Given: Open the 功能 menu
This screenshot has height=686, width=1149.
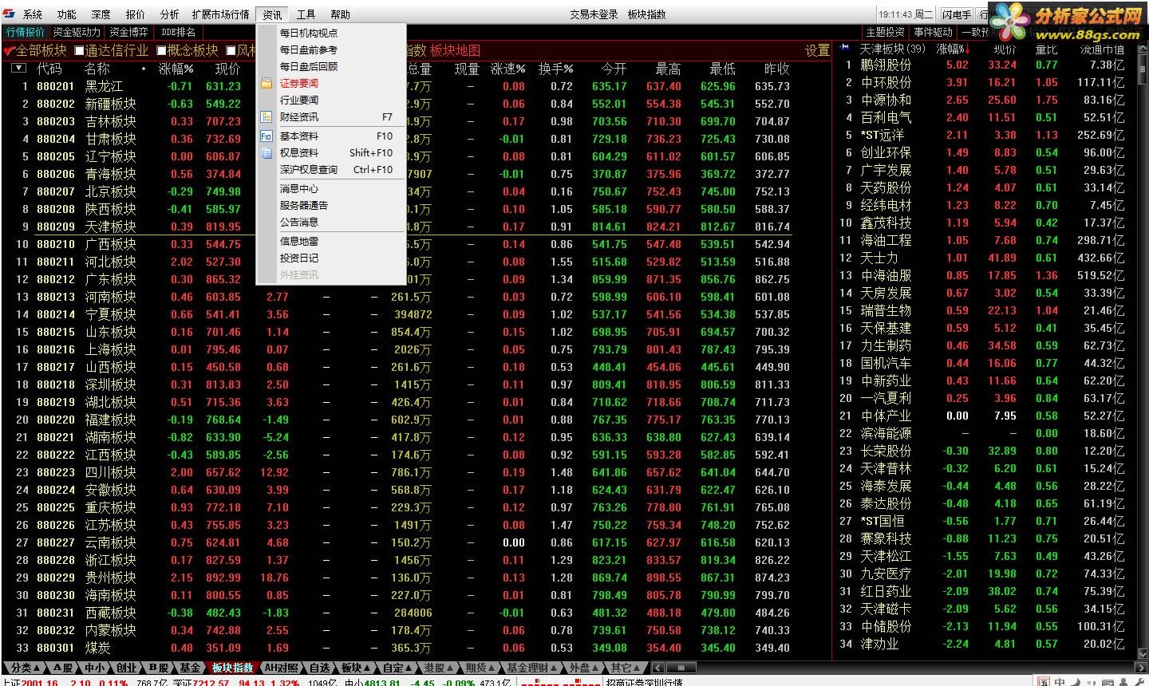Looking at the screenshot, I should [x=67, y=14].
